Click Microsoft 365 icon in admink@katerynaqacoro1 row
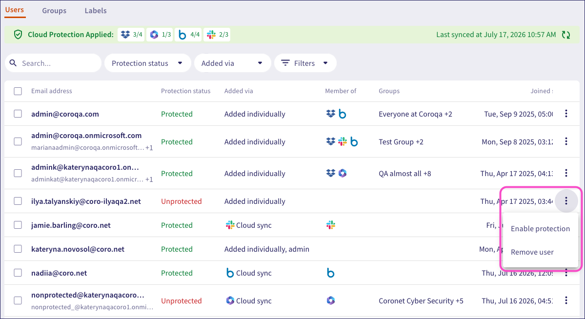 pos(342,173)
